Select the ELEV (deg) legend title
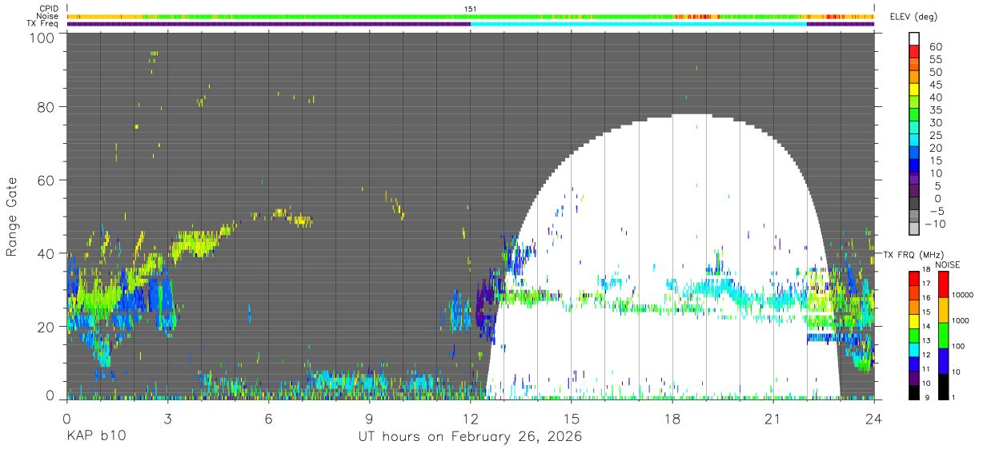 coord(913,17)
